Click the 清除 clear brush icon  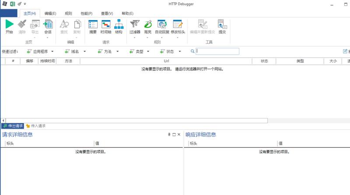22,24
